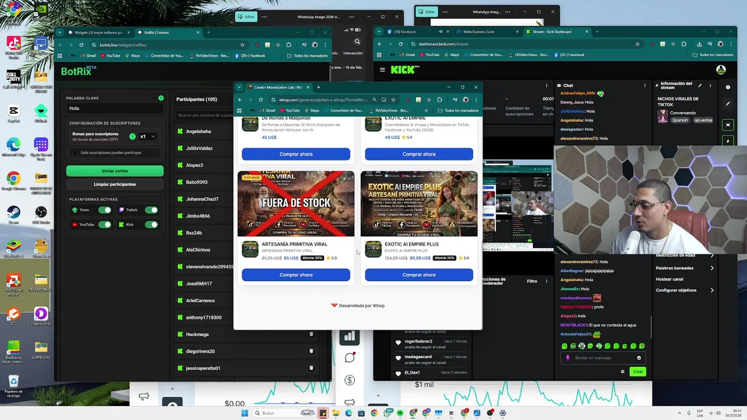Click the info icon in Kick right sidebar
The height and width of the screenshot is (420, 747).
tap(728, 87)
